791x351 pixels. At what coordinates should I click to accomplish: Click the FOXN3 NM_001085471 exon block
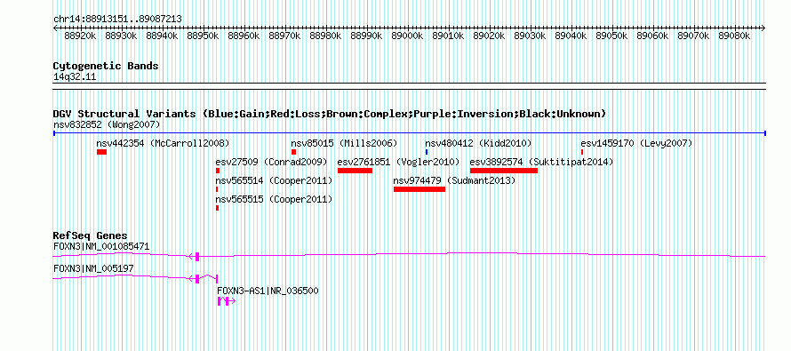[x=197, y=256]
